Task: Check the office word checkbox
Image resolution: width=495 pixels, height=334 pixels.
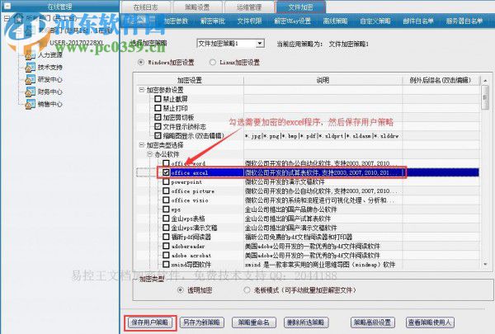Action: click(x=166, y=163)
